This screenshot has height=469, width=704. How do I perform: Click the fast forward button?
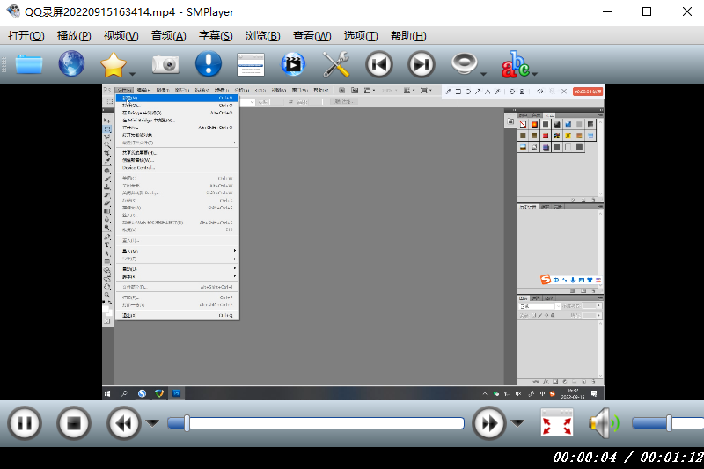click(x=488, y=423)
